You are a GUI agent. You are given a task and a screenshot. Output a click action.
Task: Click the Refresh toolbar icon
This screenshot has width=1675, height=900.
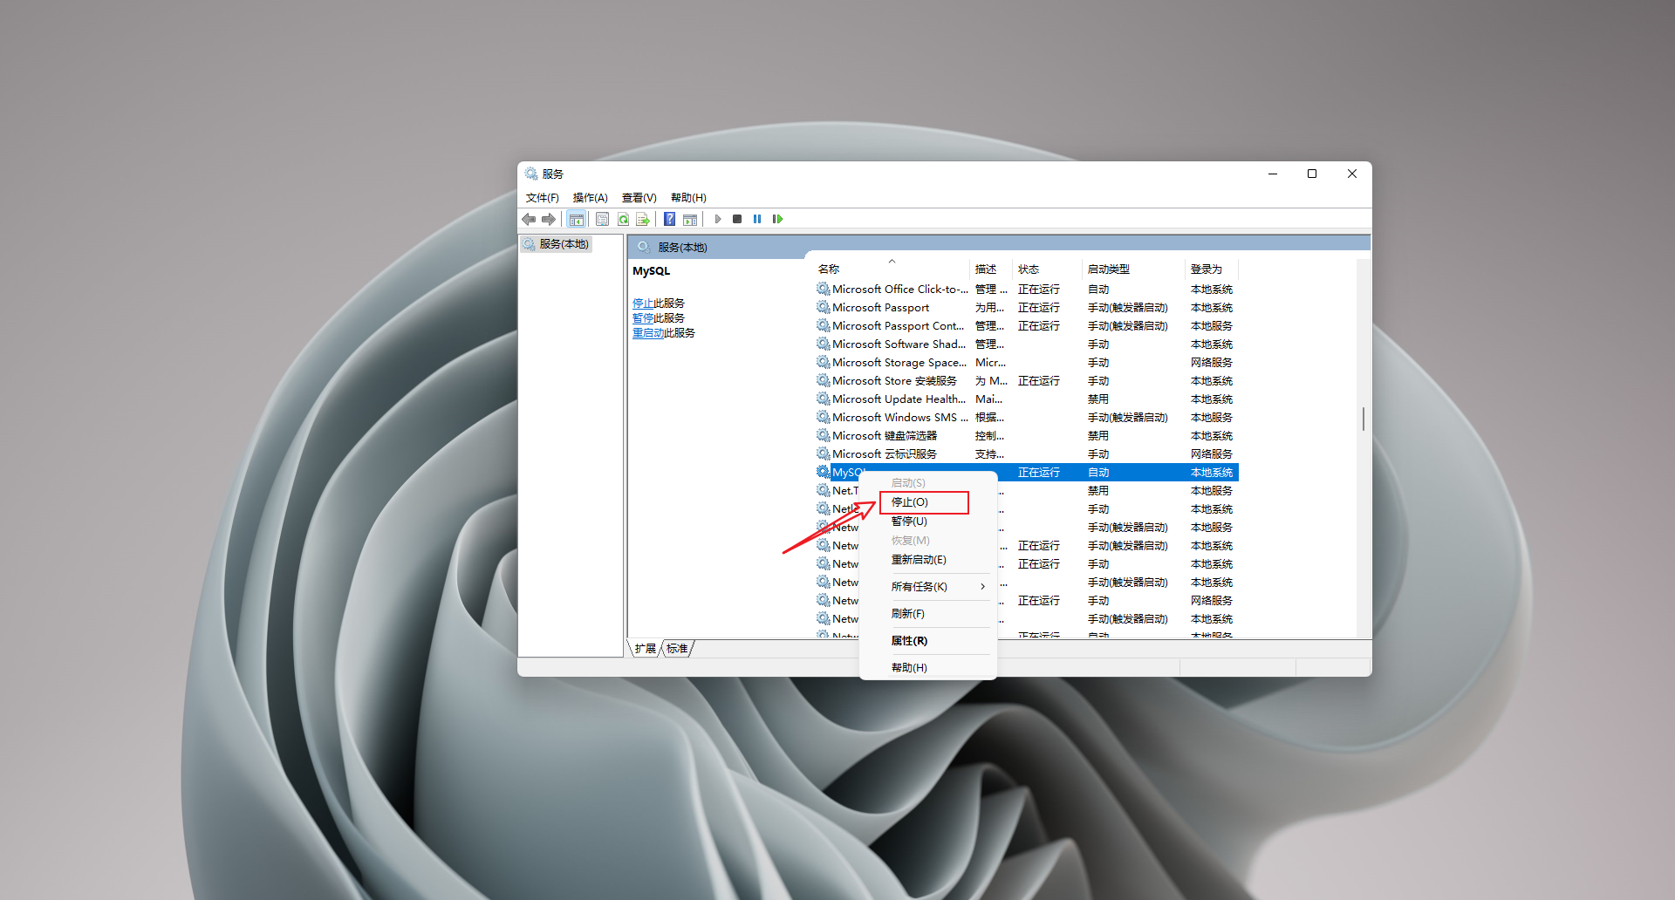[x=623, y=219]
